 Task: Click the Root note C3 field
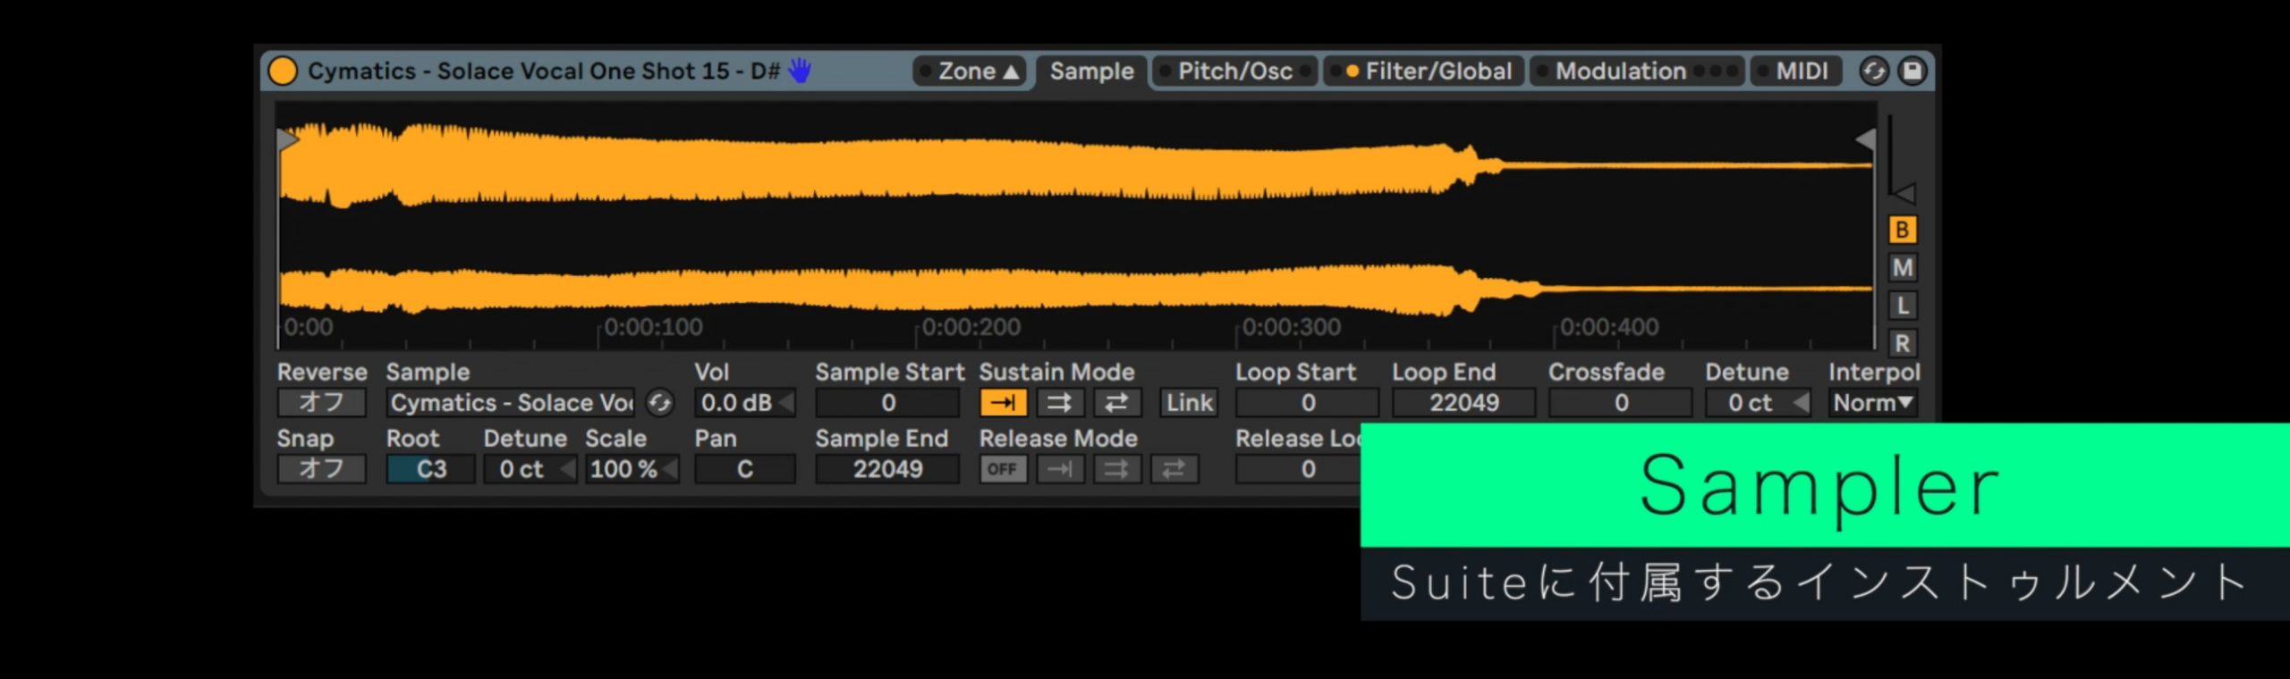click(x=430, y=469)
